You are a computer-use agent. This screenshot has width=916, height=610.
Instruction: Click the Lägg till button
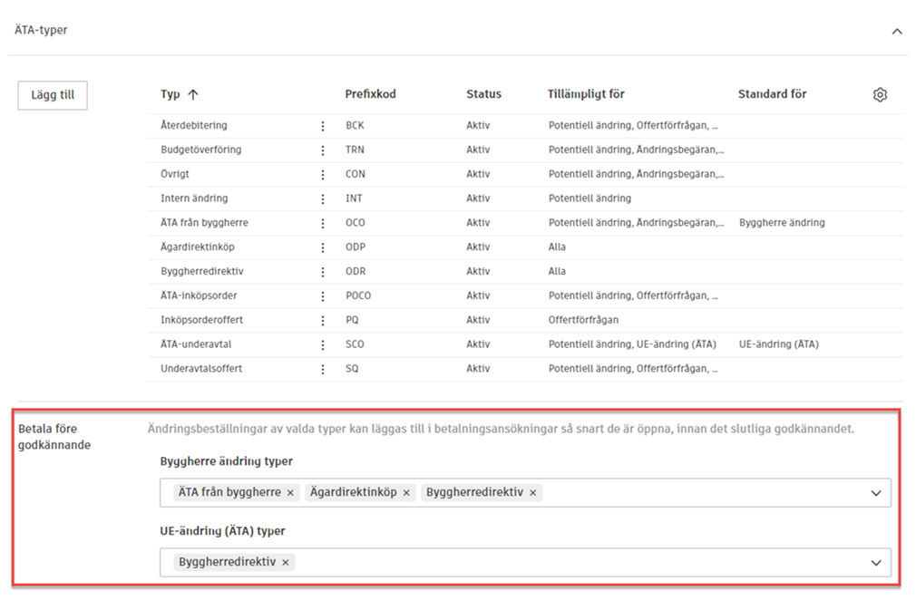53,95
